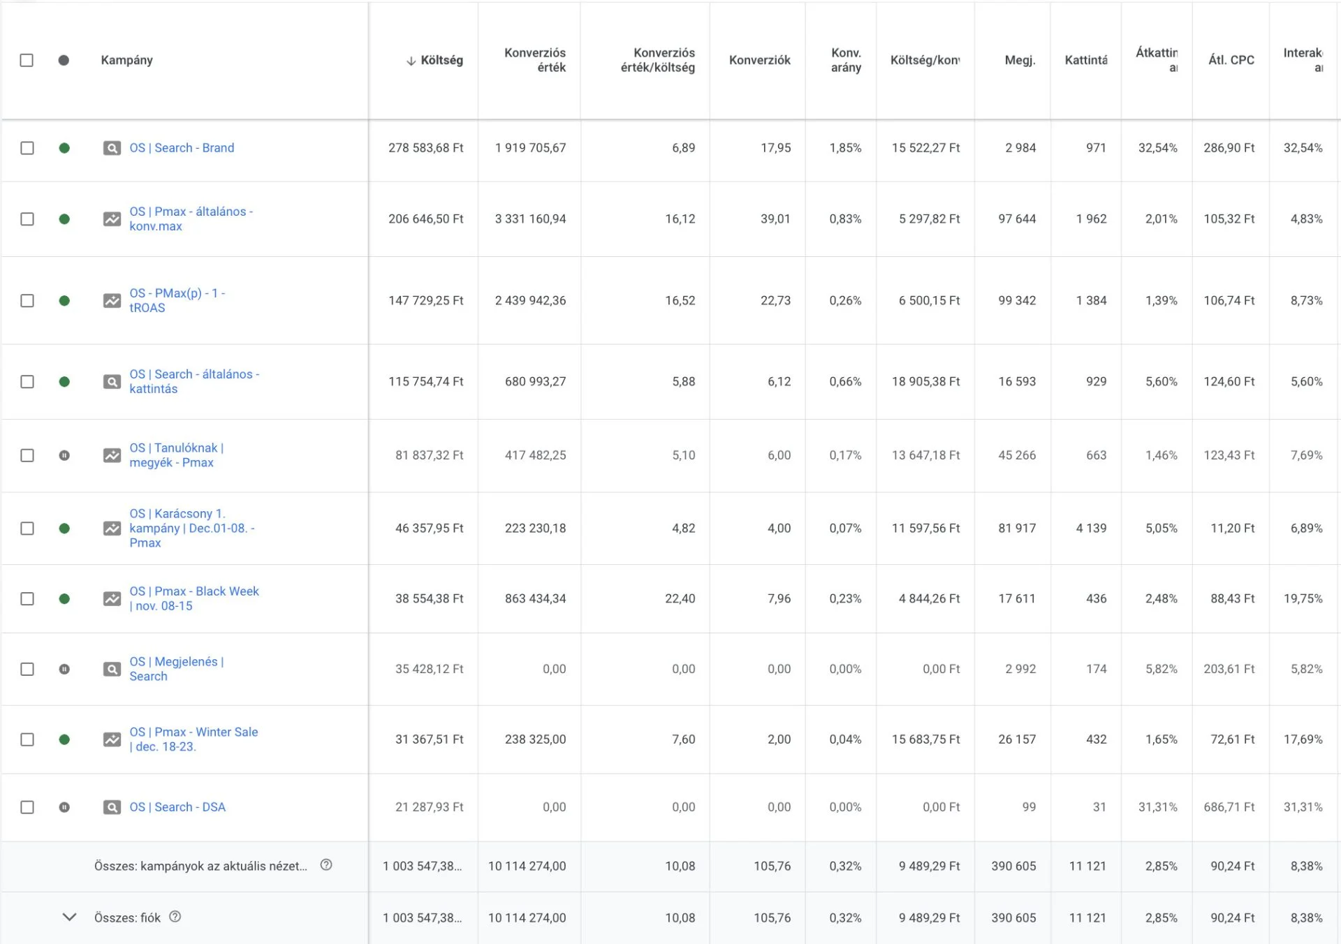Click the green status dot of OS | Pmax - Black Week
Image resolution: width=1341 pixels, height=944 pixels.
coord(64,599)
